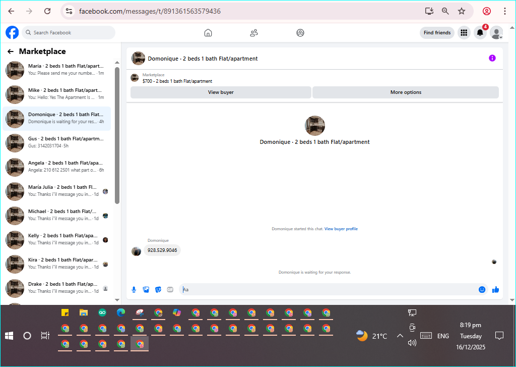Click the install app icon in address bar
516x367 pixels.
[x=429, y=11]
